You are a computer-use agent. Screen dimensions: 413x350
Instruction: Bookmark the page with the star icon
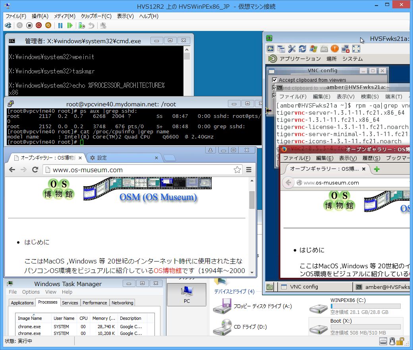[x=237, y=170]
